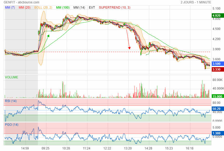
Task: Click the 4.200 price axis value
Action: [x=216, y=39]
